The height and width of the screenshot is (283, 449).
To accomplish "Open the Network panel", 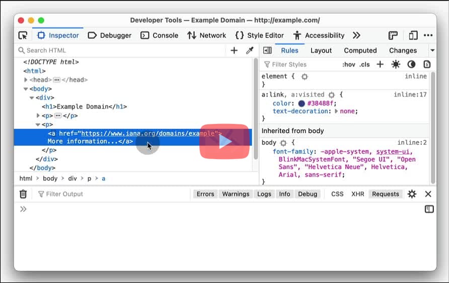I will point(206,36).
